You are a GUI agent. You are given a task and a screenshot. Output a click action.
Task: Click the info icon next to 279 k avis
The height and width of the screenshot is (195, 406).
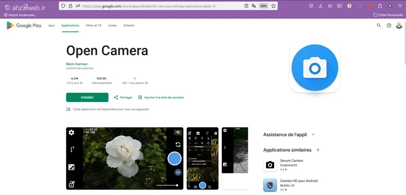pos(81,83)
